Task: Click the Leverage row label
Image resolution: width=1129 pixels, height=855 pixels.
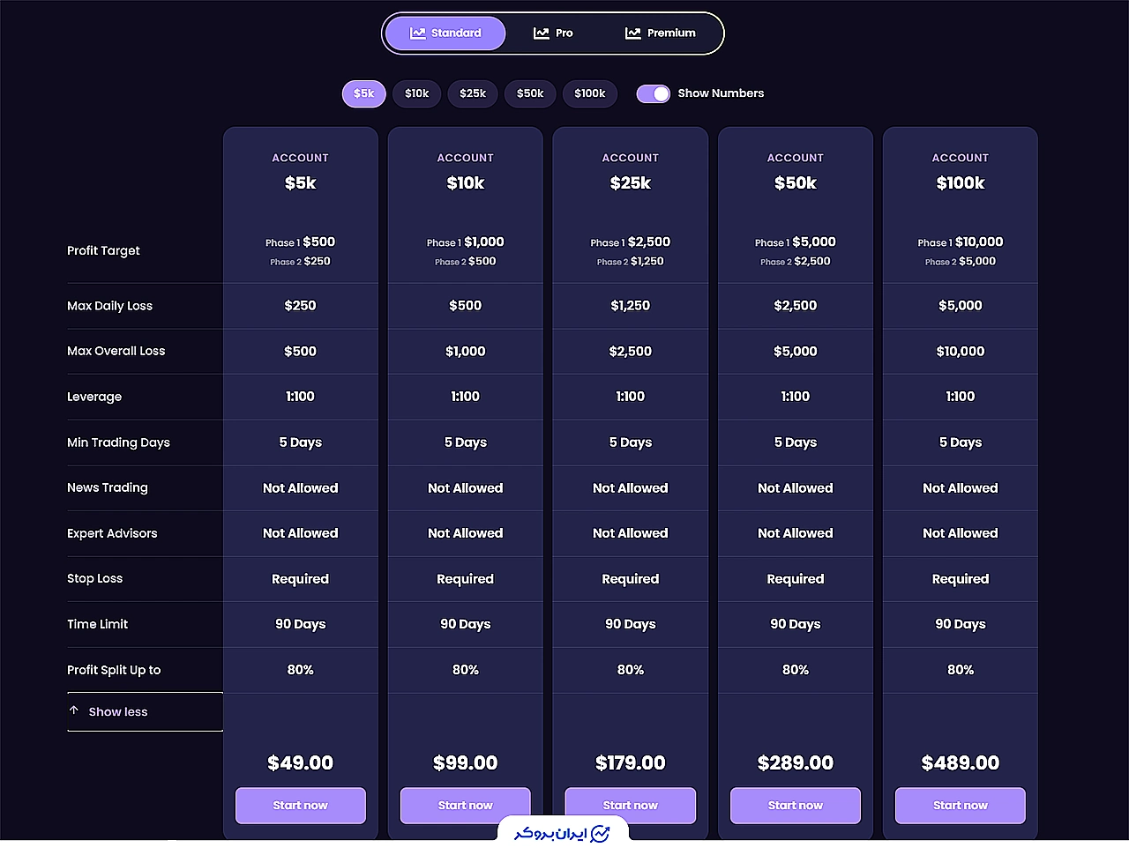Action: (94, 397)
